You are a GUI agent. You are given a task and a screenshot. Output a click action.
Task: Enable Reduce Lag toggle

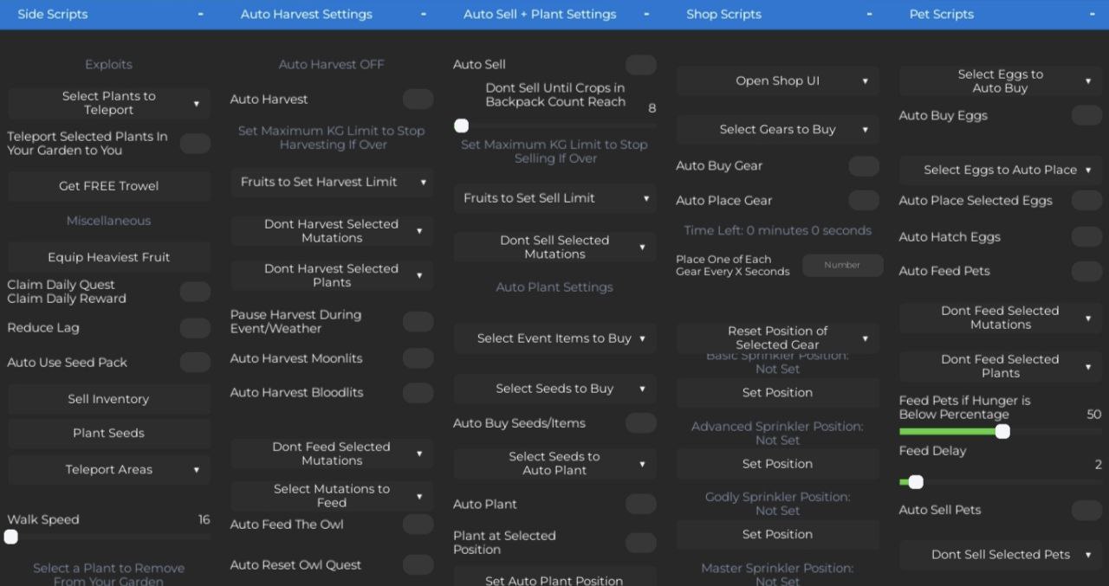(x=195, y=328)
